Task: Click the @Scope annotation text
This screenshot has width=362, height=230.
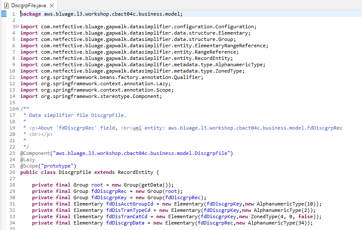Action: (x=30, y=166)
